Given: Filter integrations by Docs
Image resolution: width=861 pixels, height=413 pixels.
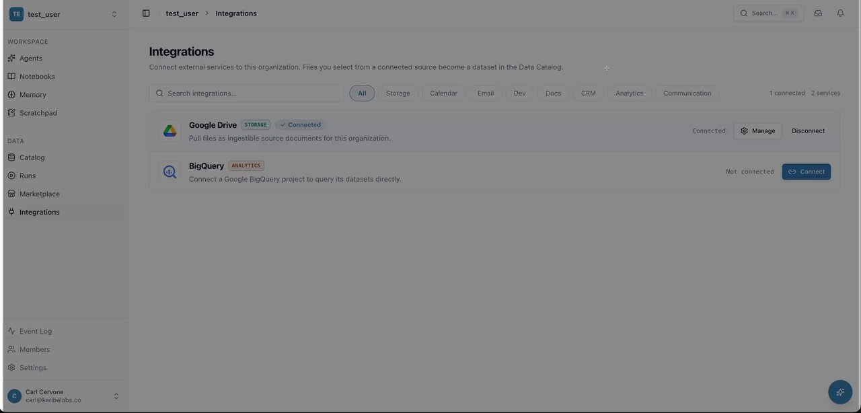Looking at the screenshot, I should tap(553, 93).
